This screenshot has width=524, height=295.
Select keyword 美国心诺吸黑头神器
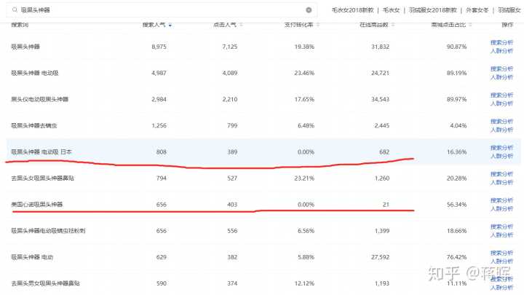click(x=37, y=205)
